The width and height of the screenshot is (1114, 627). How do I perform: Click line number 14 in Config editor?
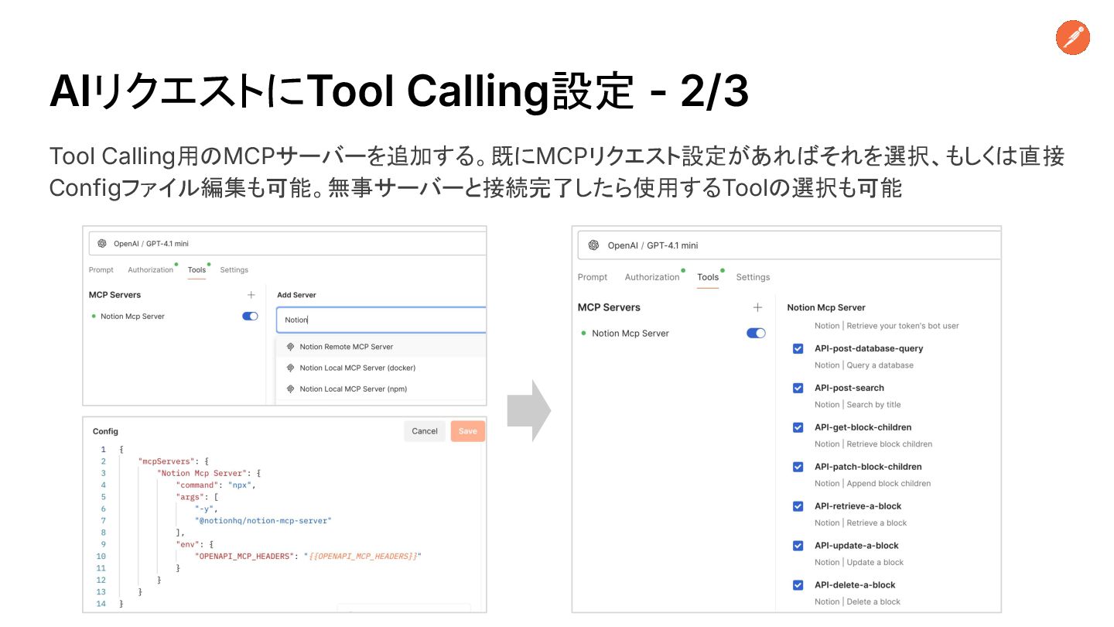[x=101, y=604]
